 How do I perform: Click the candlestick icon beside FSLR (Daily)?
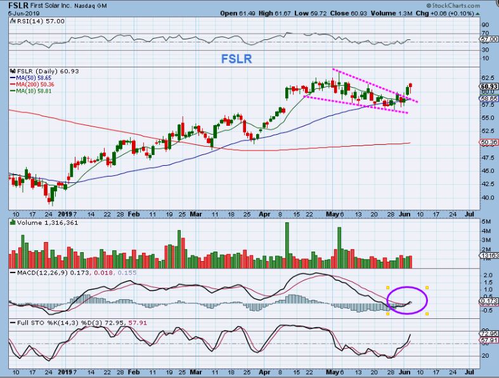(13, 71)
